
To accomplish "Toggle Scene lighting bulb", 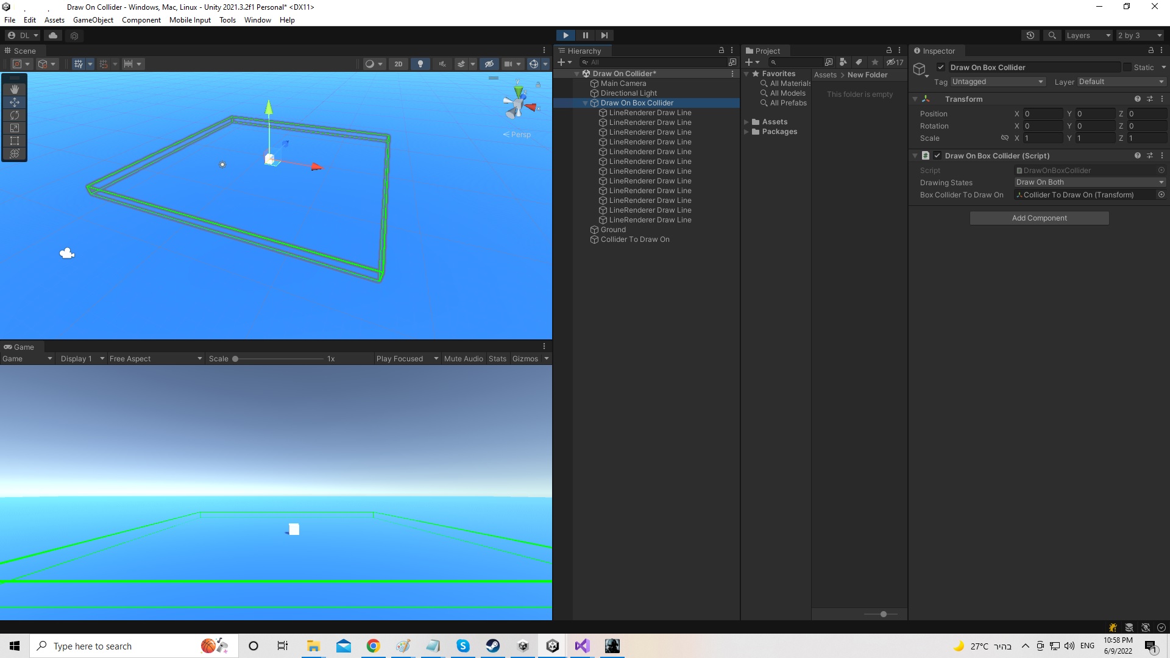I will point(420,64).
